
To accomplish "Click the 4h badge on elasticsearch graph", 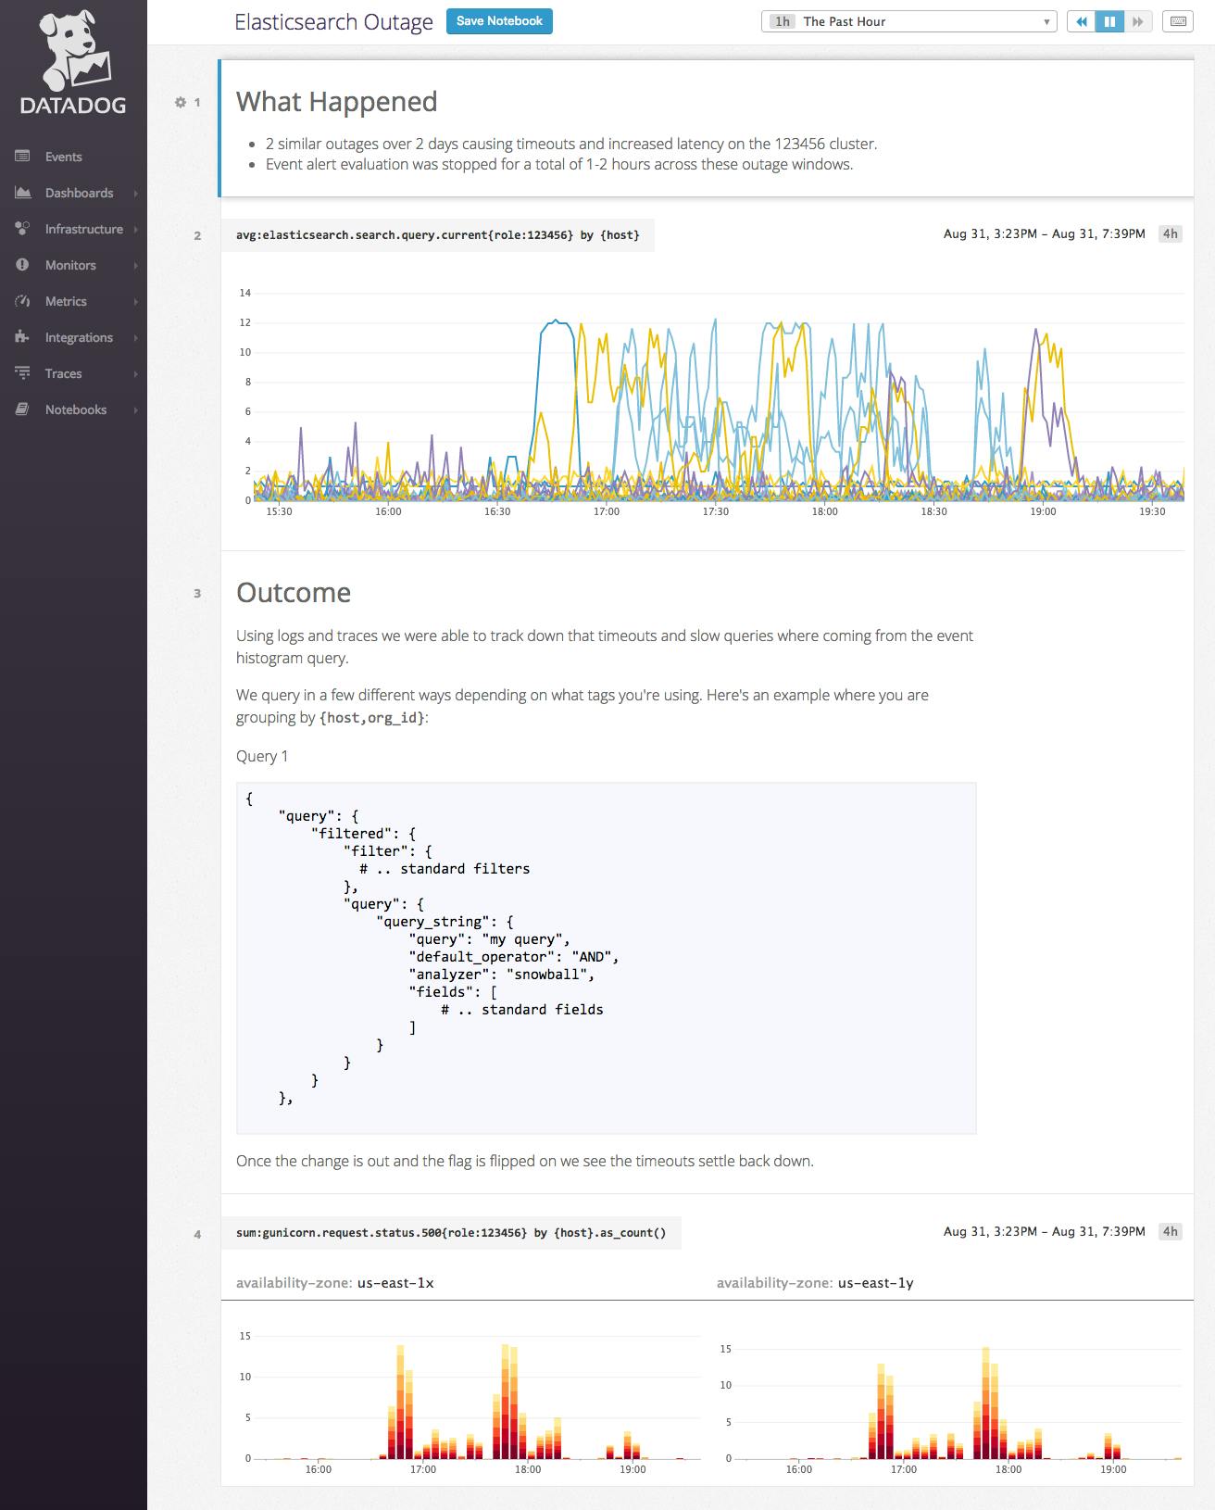I will tap(1170, 234).
